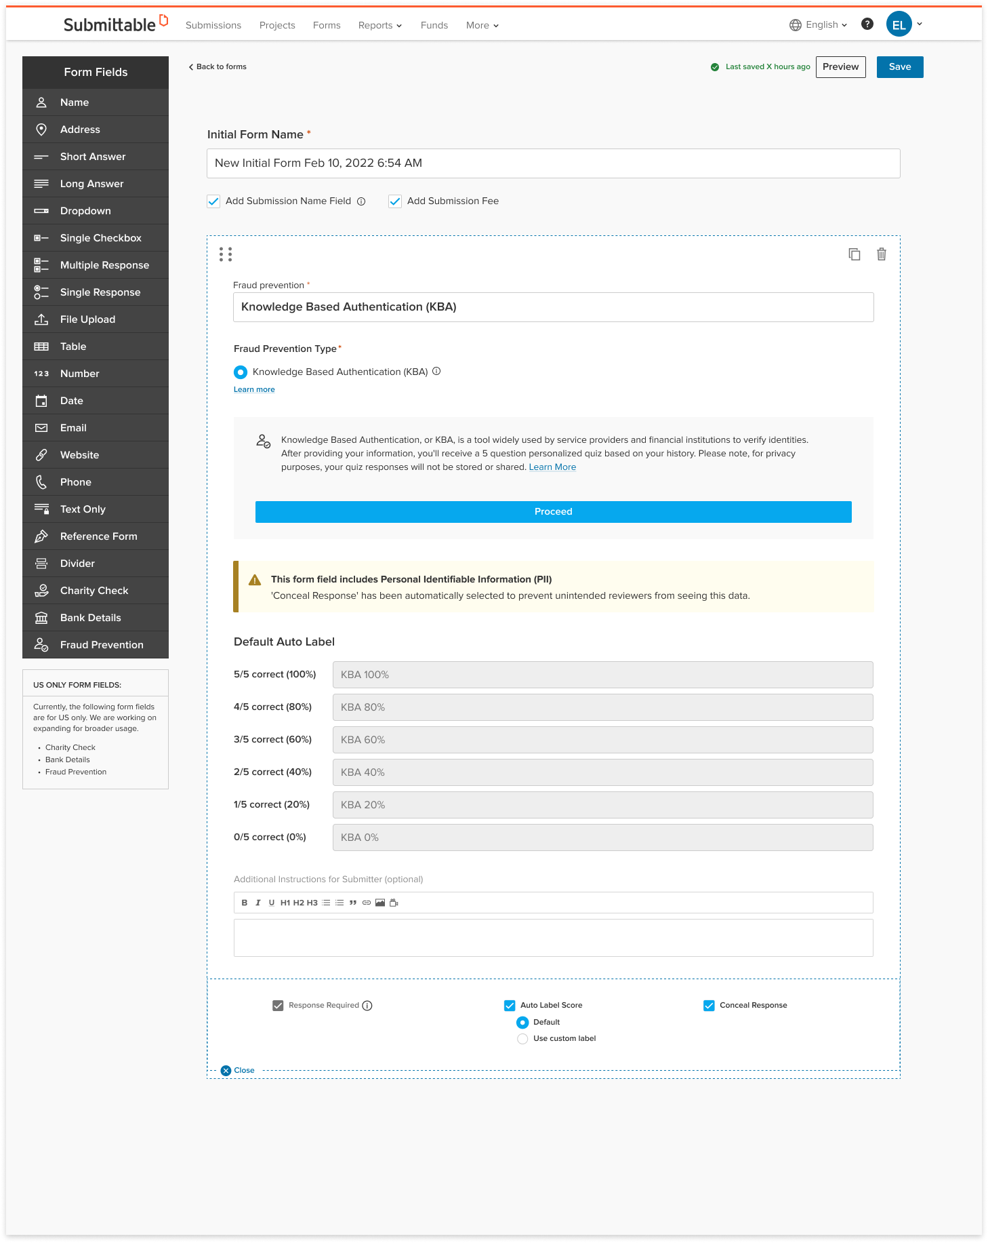This screenshot has width=988, height=1243.
Task: Add an Address field
Action: 96,130
